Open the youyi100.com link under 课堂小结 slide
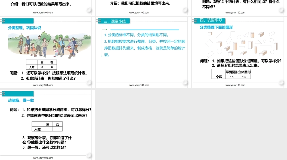The height and width of the screenshot is (160, 287). pyautogui.click(x=139, y=85)
